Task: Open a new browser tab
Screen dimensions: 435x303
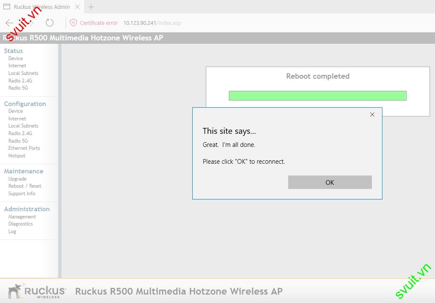Action: click(91, 7)
